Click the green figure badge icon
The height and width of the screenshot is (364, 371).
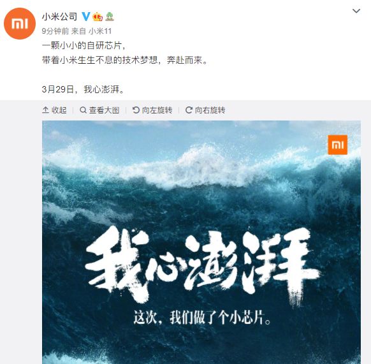pyautogui.click(x=110, y=17)
